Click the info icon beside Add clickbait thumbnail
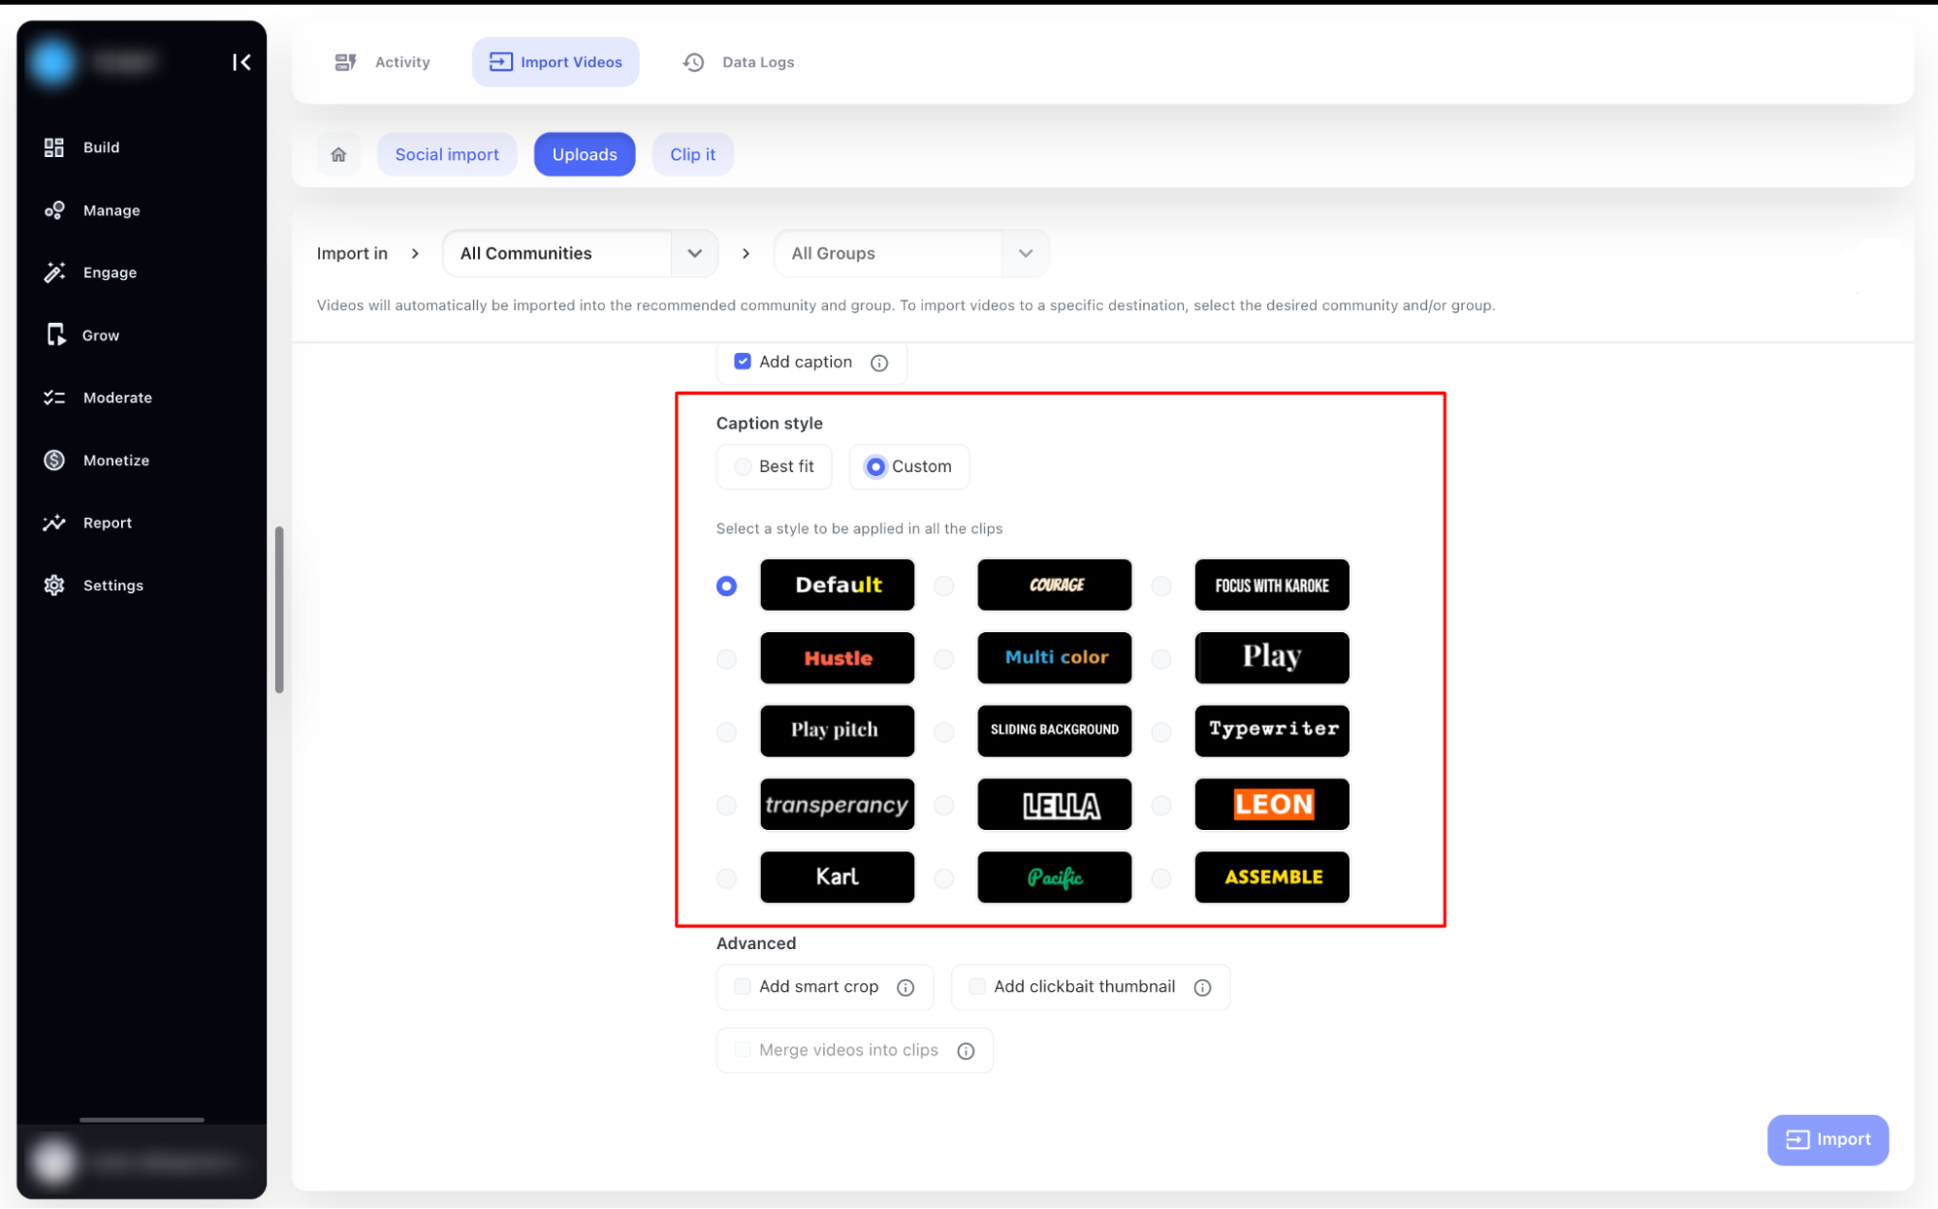Viewport: 1938px width, 1209px height. (1202, 987)
